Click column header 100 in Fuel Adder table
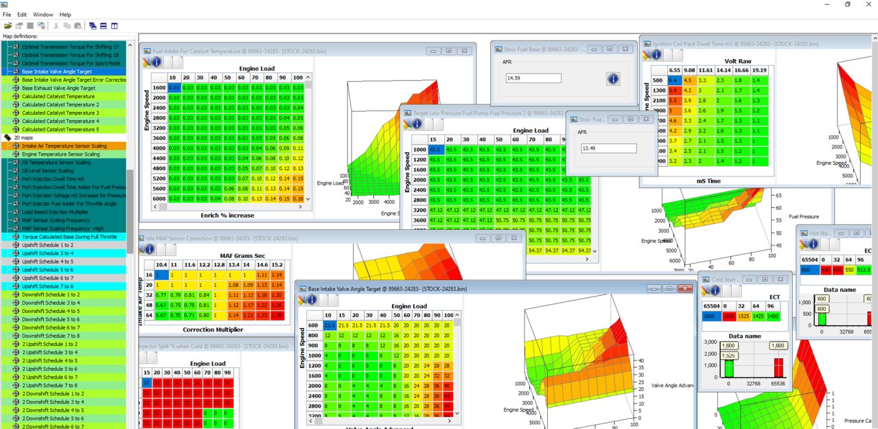The width and height of the screenshot is (878, 429). [298, 78]
